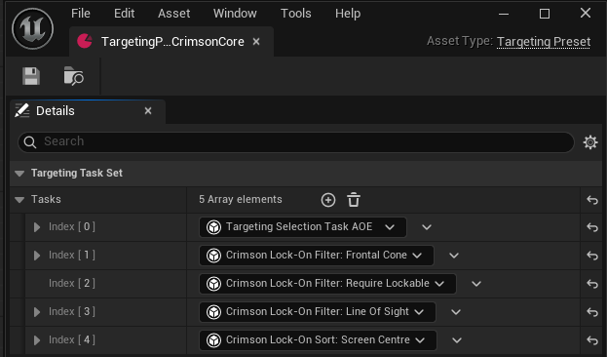Expand Index 1 row
Viewport: 607px width, 357px height.
37,256
